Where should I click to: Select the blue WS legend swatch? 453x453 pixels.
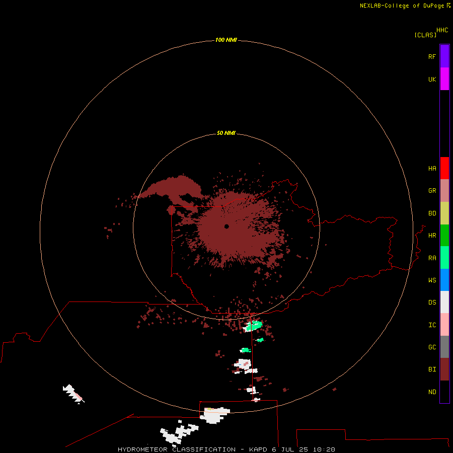444,280
